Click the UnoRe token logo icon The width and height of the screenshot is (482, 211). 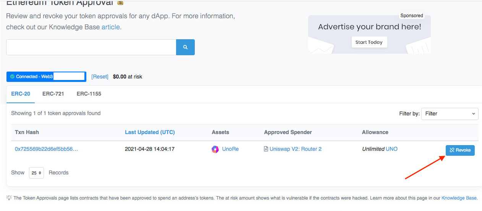pos(215,149)
